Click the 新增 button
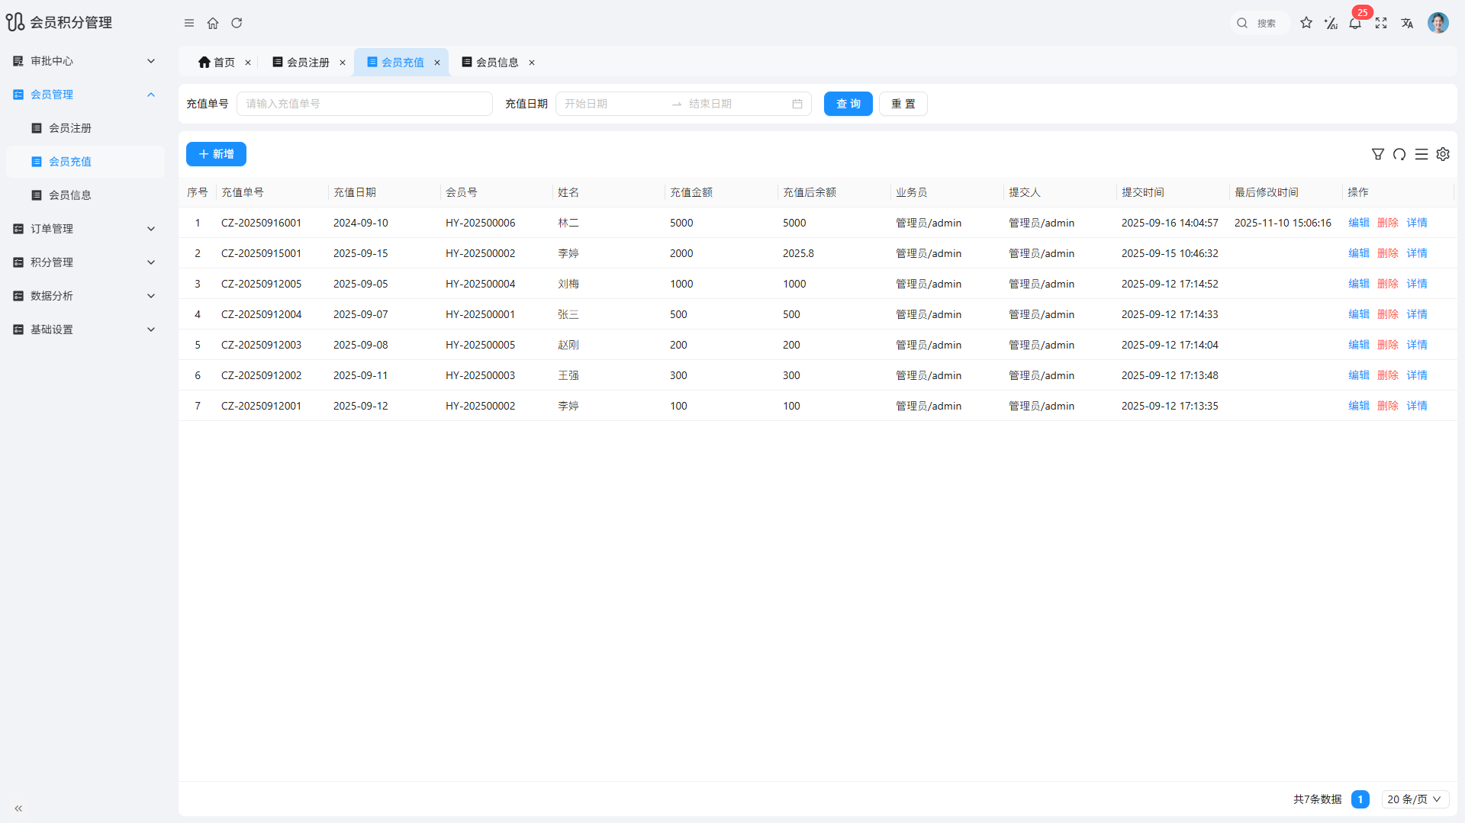The image size is (1465, 823). tap(216, 154)
